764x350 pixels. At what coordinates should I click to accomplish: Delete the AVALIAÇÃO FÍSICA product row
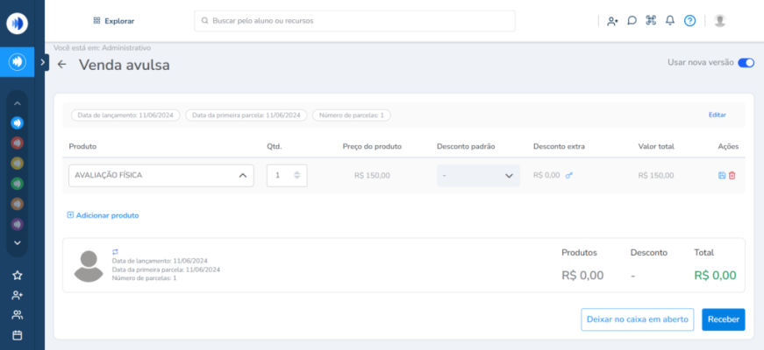[x=732, y=175]
